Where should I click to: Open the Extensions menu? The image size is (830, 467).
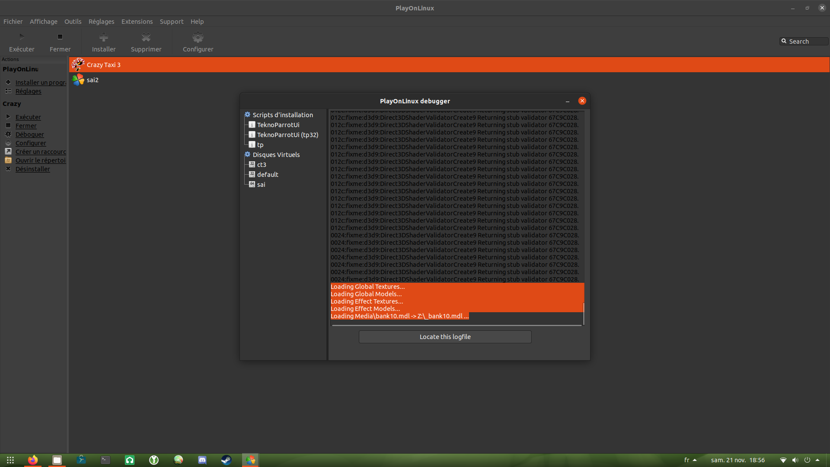tap(137, 22)
